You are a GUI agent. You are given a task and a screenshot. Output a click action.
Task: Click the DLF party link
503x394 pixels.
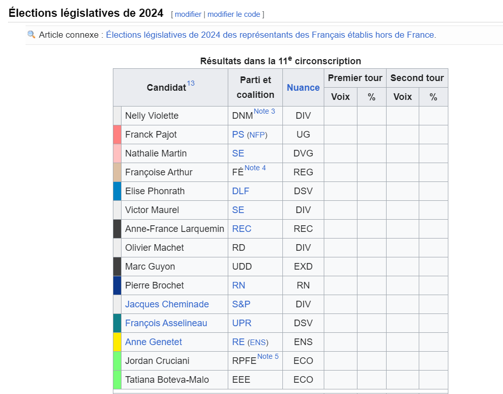[x=241, y=191]
